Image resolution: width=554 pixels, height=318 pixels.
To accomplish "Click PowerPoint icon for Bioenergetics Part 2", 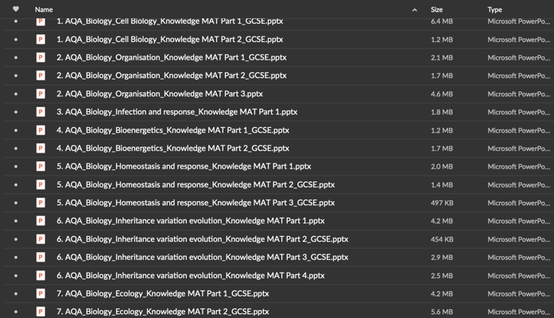I will pyautogui.click(x=41, y=148).
